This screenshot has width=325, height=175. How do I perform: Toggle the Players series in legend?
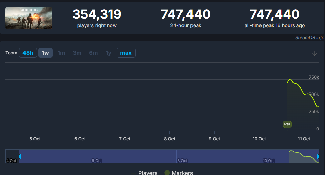144,173
